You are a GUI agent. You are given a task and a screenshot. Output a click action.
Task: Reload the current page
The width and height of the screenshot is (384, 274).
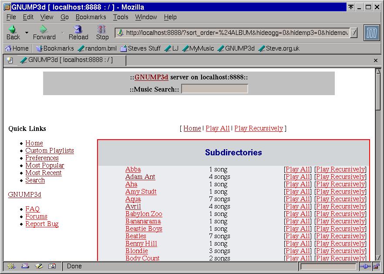pyautogui.click(x=78, y=33)
